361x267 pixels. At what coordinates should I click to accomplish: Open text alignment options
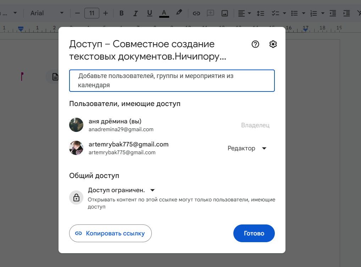tap(241, 13)
